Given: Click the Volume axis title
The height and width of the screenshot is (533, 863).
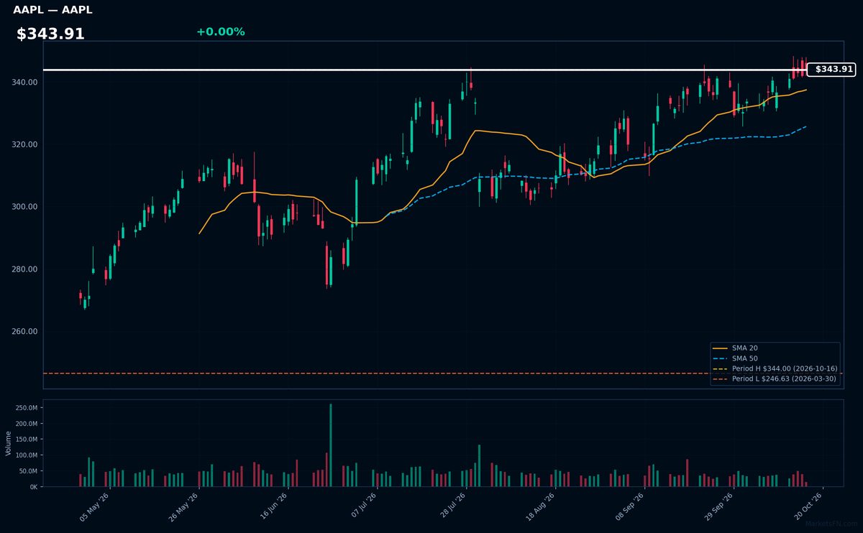Looking at the screenshot, I should pyautogui.click(x=9, y=443).
